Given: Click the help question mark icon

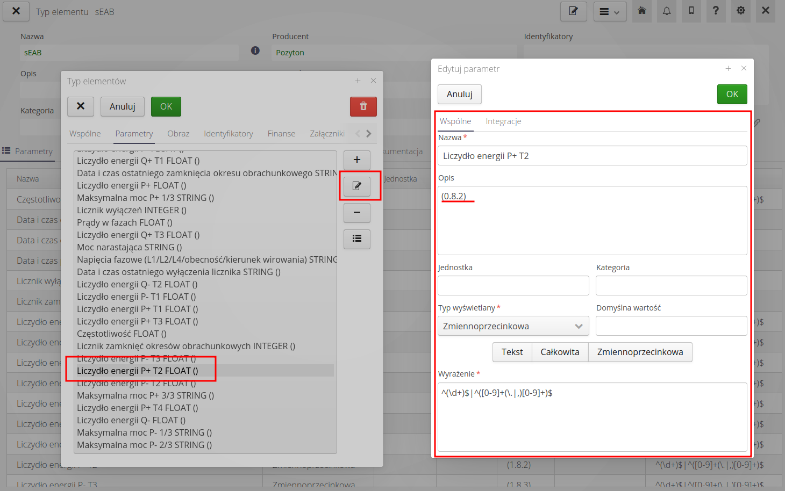Looking at the screenshot, I should pos(716,11).
